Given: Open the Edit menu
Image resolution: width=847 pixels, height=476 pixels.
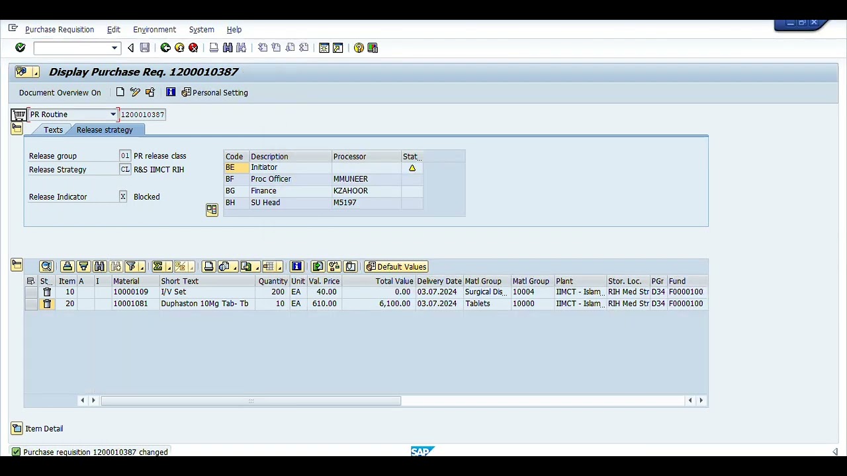Looking at the screenshot, I should (x=114, y=30).
